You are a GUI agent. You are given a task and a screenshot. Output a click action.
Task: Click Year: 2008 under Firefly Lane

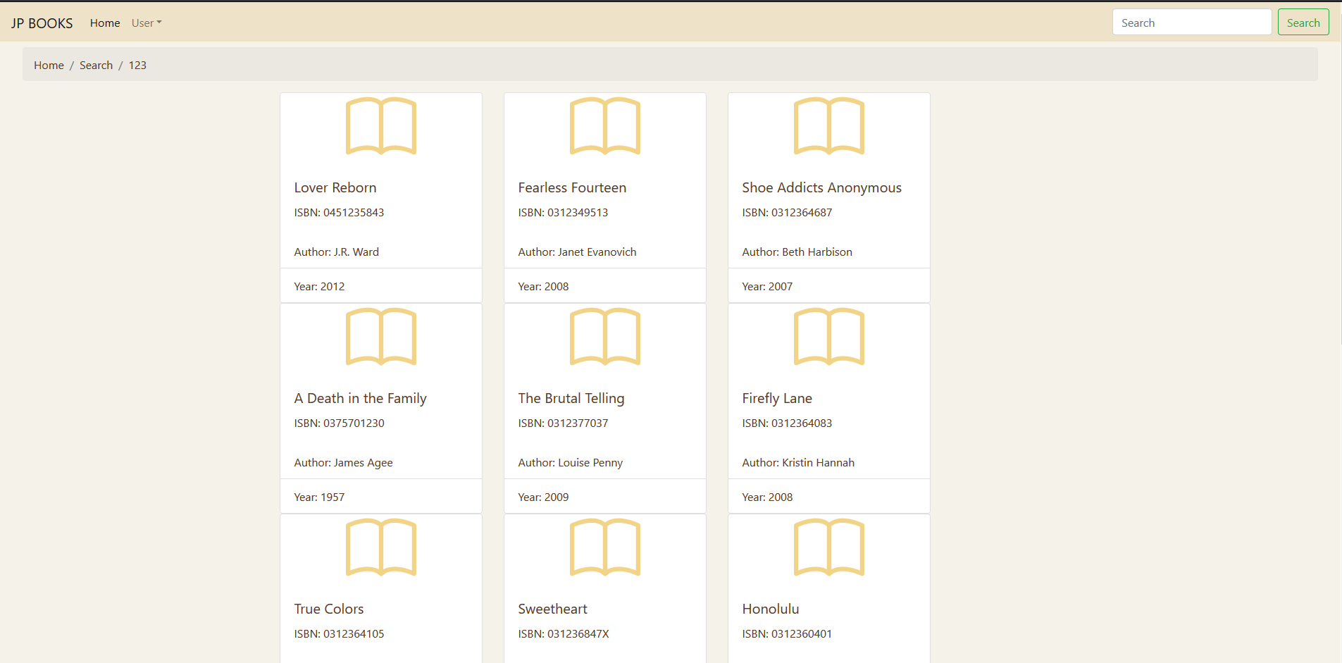tap(829, 497)
